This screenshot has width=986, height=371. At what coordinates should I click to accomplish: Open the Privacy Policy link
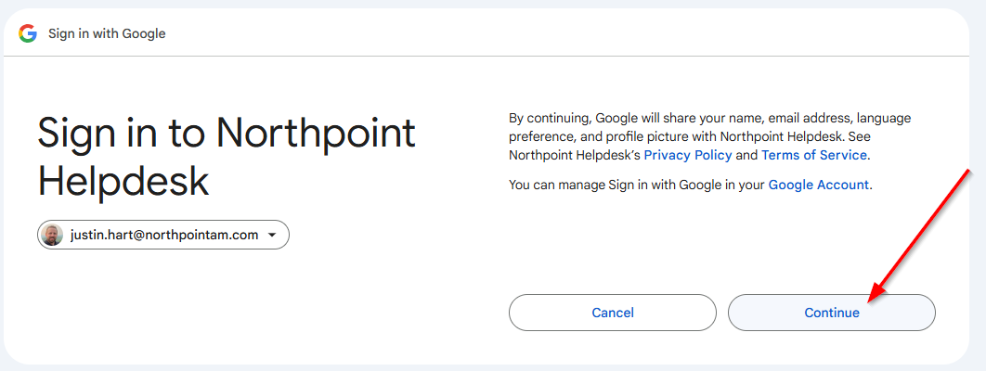click(688, 155)
